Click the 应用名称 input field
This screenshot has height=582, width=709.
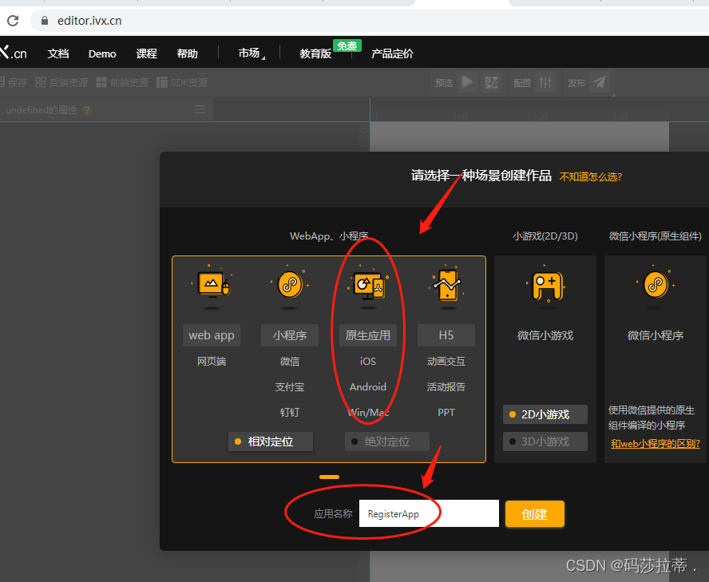click(x=429, y=513)
